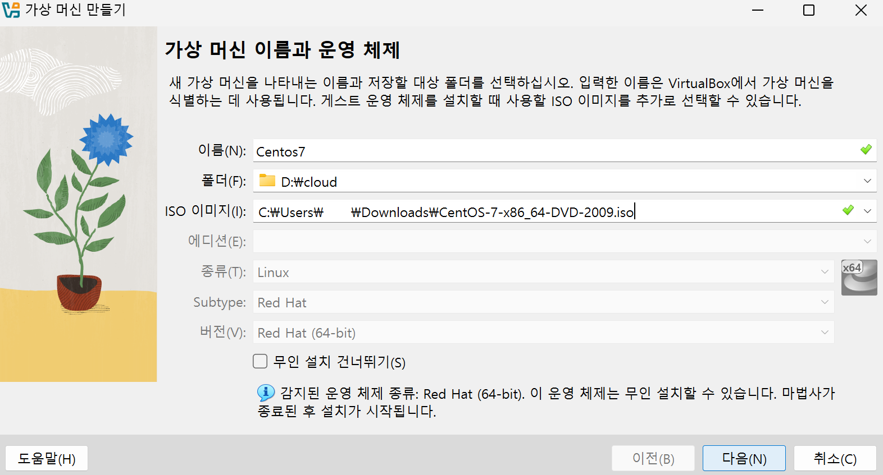Maximize the virtual machine creation window
The image size is (883, 475).
tap(809, 10)
